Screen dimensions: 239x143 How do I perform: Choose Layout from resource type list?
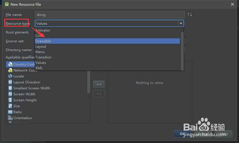coord(107,47)
